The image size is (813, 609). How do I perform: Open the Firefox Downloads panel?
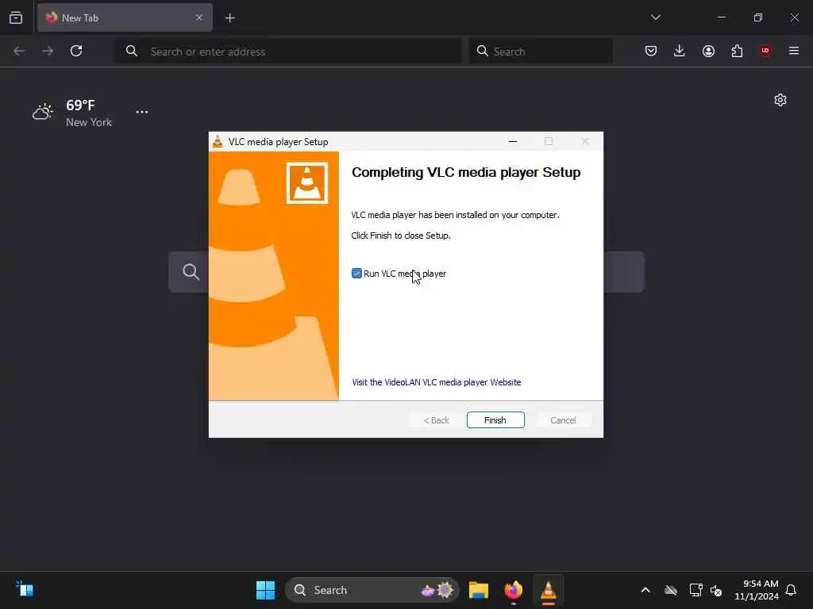point(680,51)
